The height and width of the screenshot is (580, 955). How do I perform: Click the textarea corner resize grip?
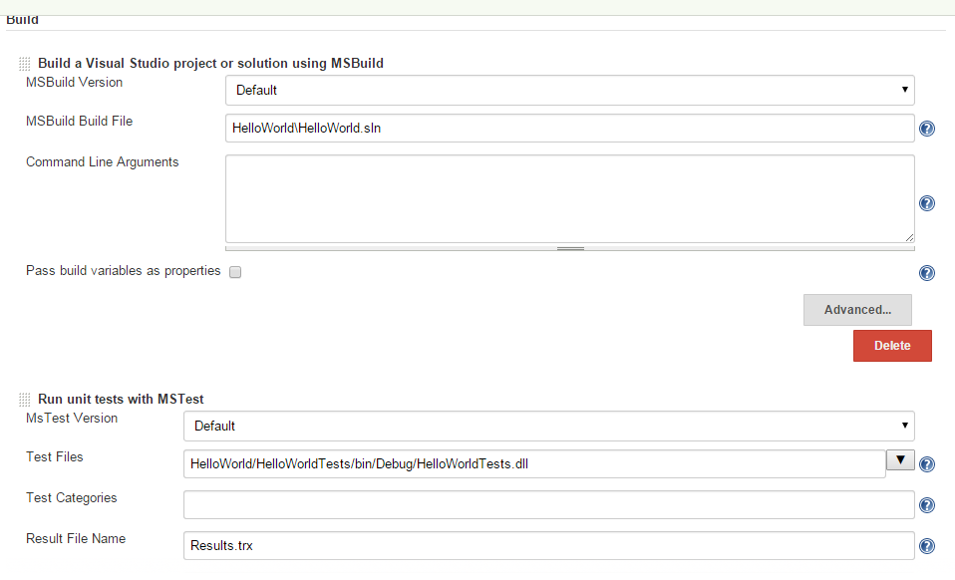[x=909, y=237]
